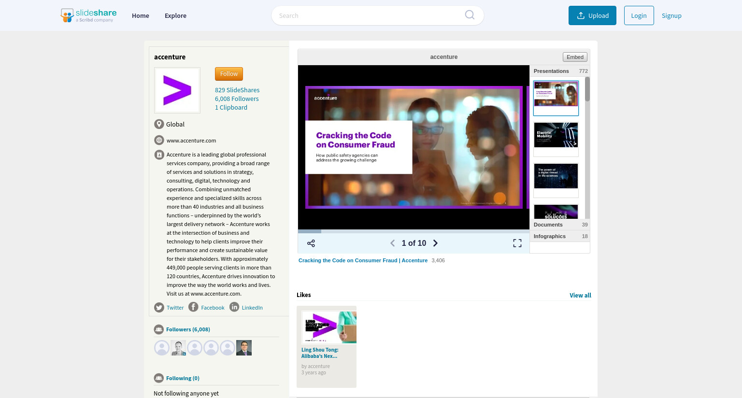Open LinkedIn text link
Viewport: 742px width, 398px height.
[252, 308]
